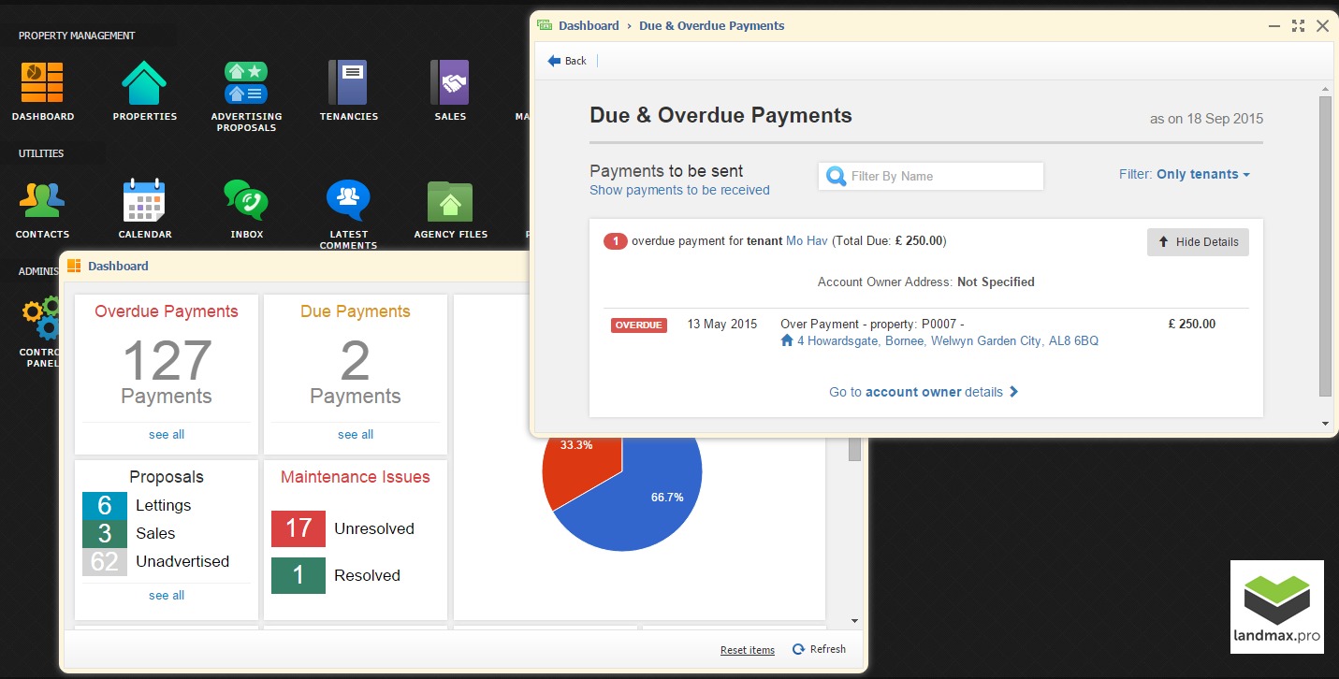Screen dimensions: 1339x679
Task: Open the Latest Comments icon
Action: [348, 200]
